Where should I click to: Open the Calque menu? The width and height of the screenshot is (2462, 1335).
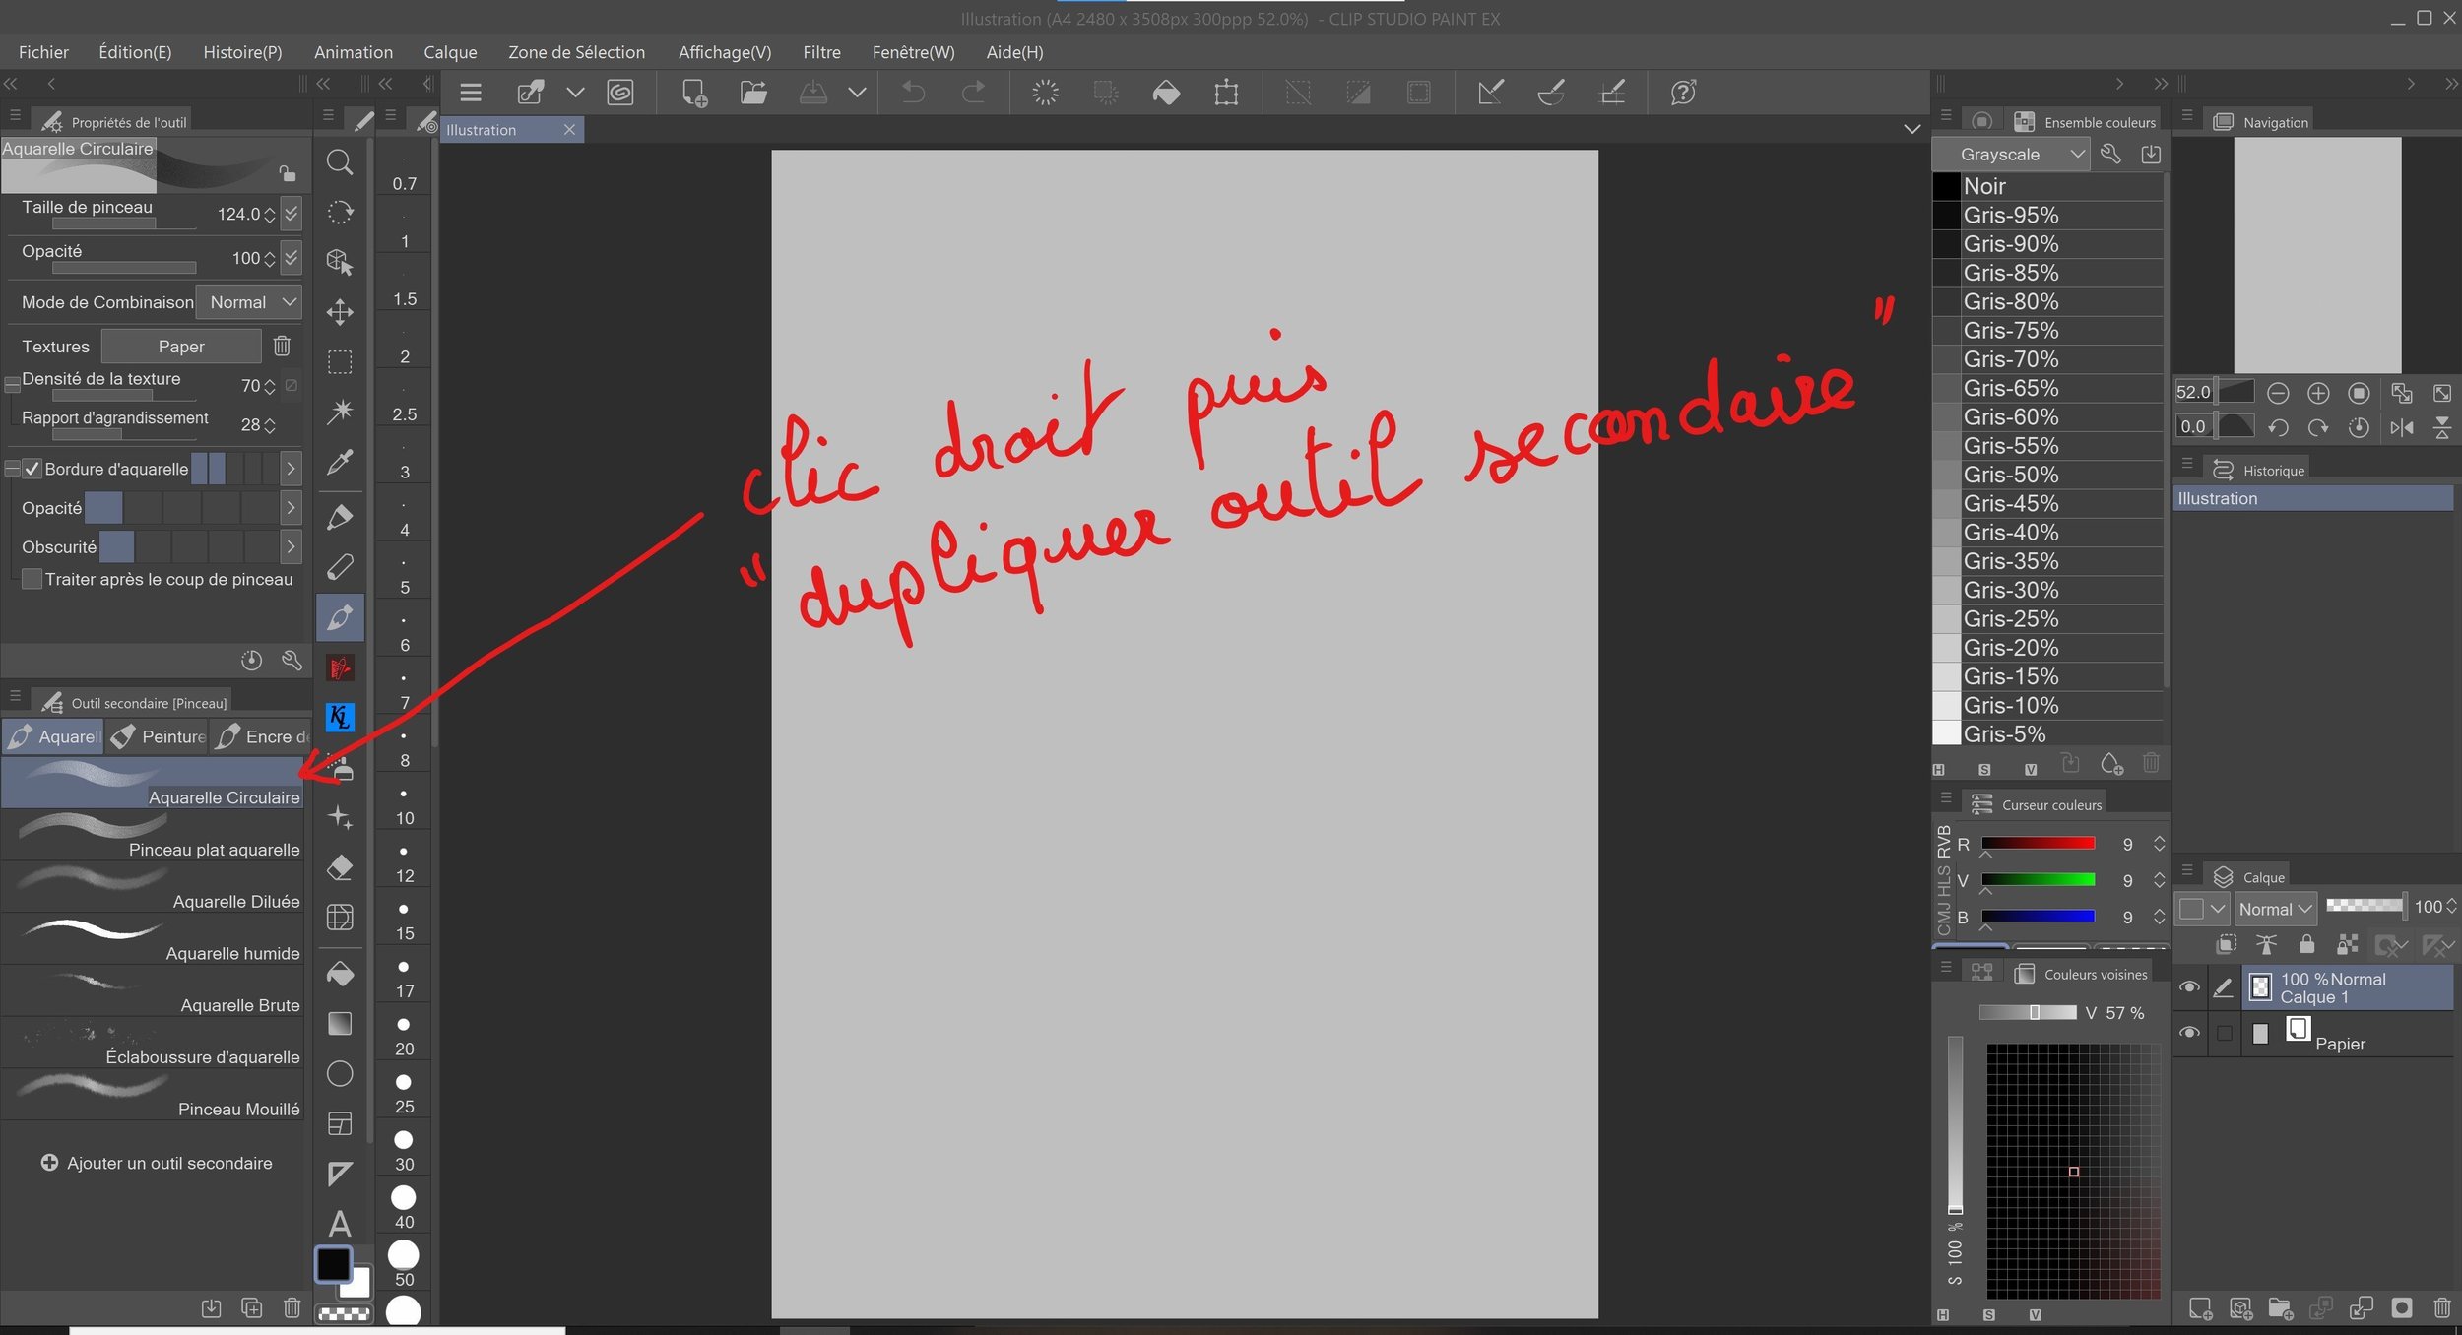click(450, 52)
